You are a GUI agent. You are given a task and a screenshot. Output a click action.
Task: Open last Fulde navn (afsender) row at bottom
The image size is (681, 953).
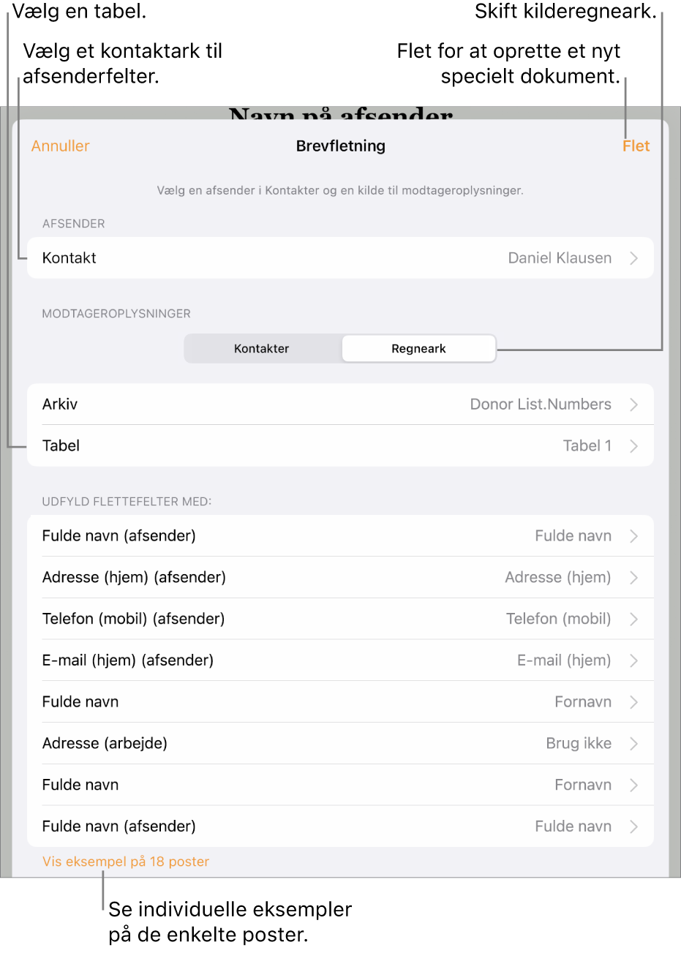(x=340, y=826)
